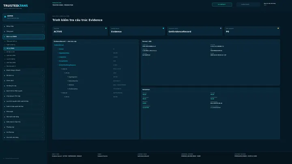Click the Validation panel heading
The height and width of the screenshot is (164, 292).
146,89
